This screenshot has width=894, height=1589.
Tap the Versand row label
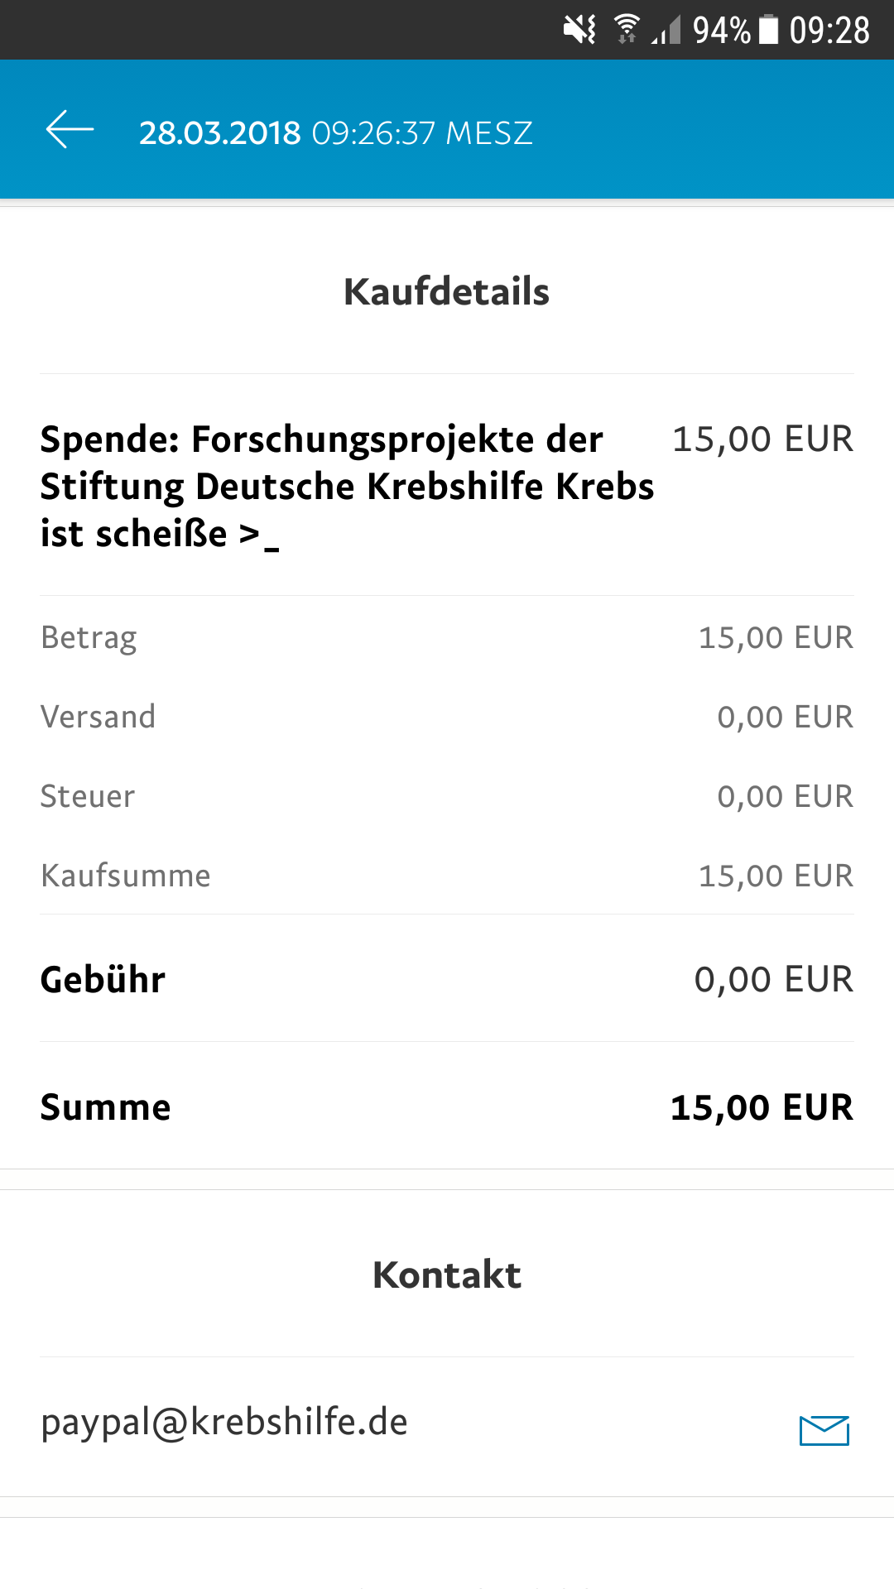pos(98,717)
